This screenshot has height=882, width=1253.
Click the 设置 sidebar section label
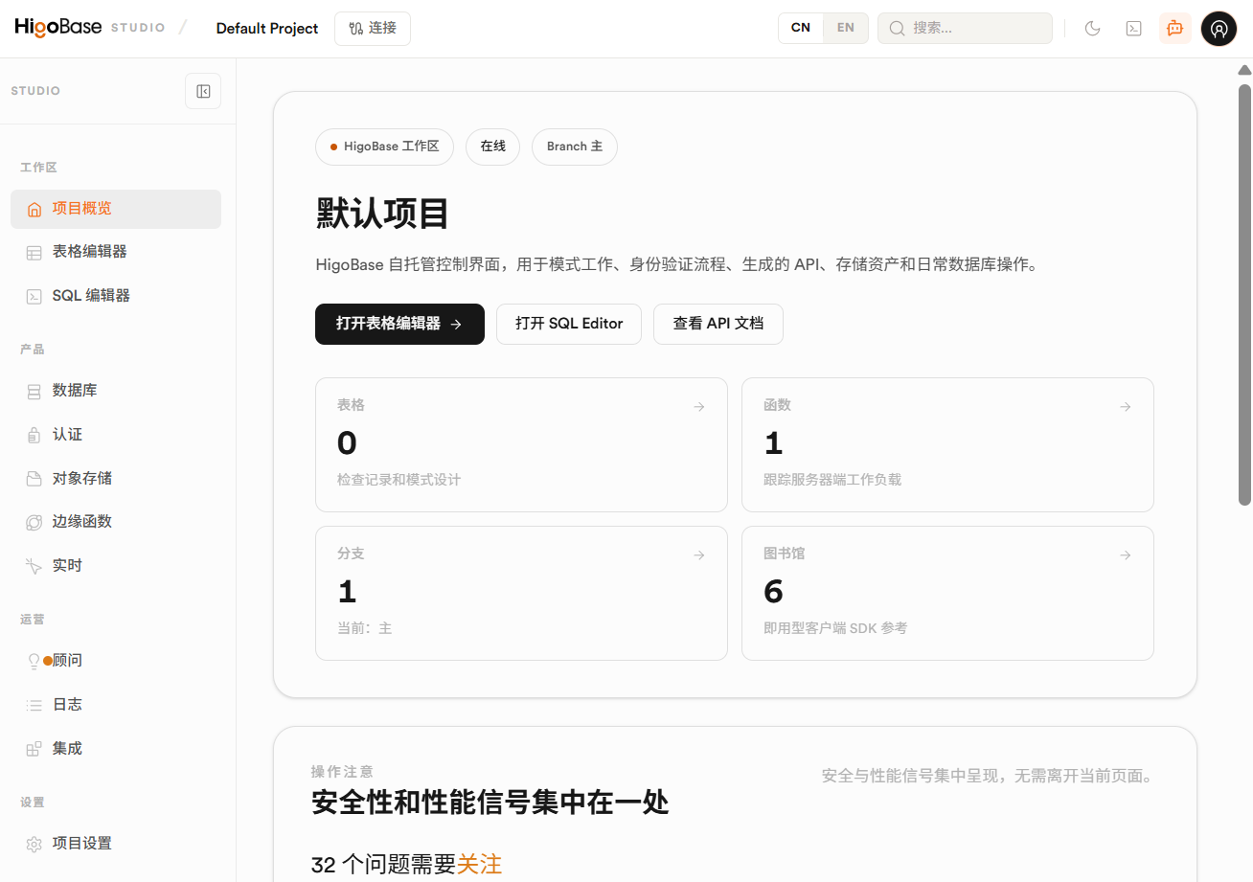[33, 803]
